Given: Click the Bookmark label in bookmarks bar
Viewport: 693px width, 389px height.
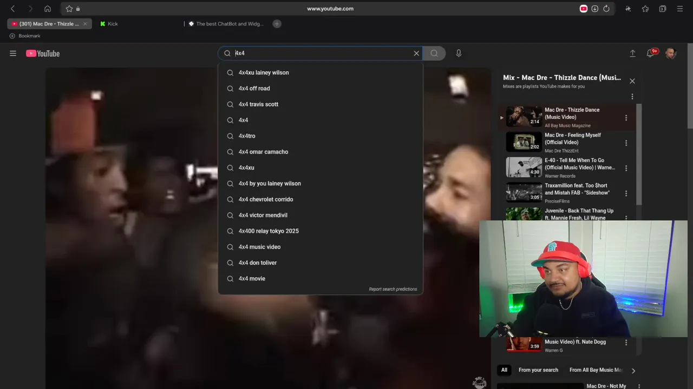Looking at the screenshot, I should (x=29, y=36).
